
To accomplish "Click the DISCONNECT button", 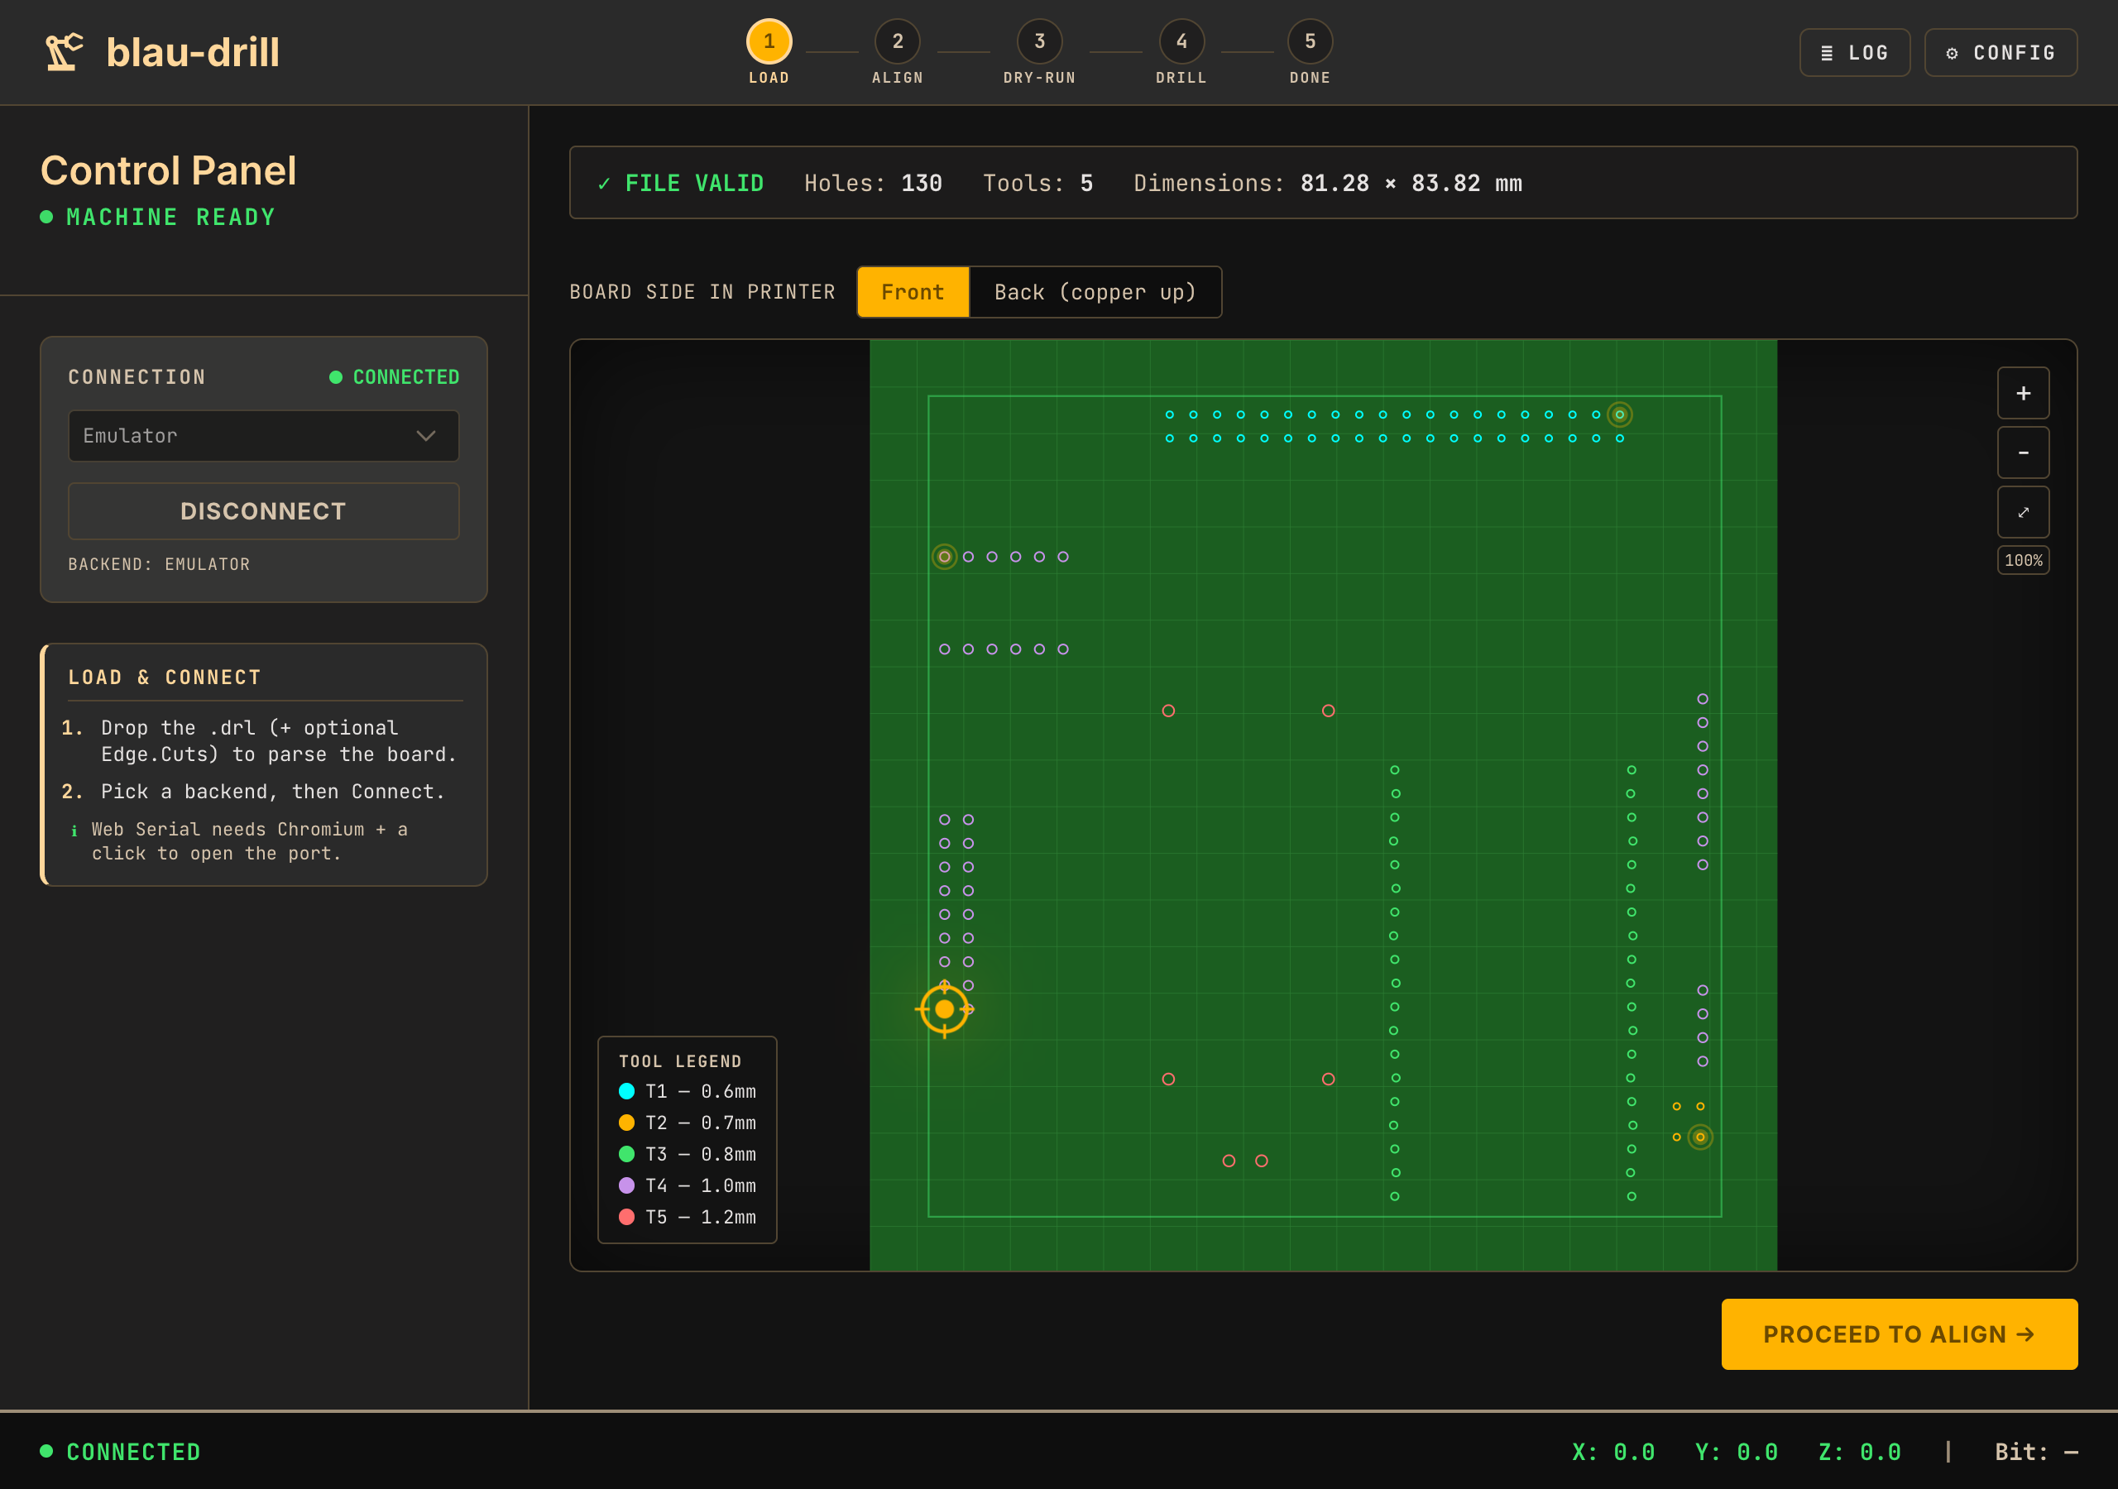I will pyautogui.click(x=264, y=511).
